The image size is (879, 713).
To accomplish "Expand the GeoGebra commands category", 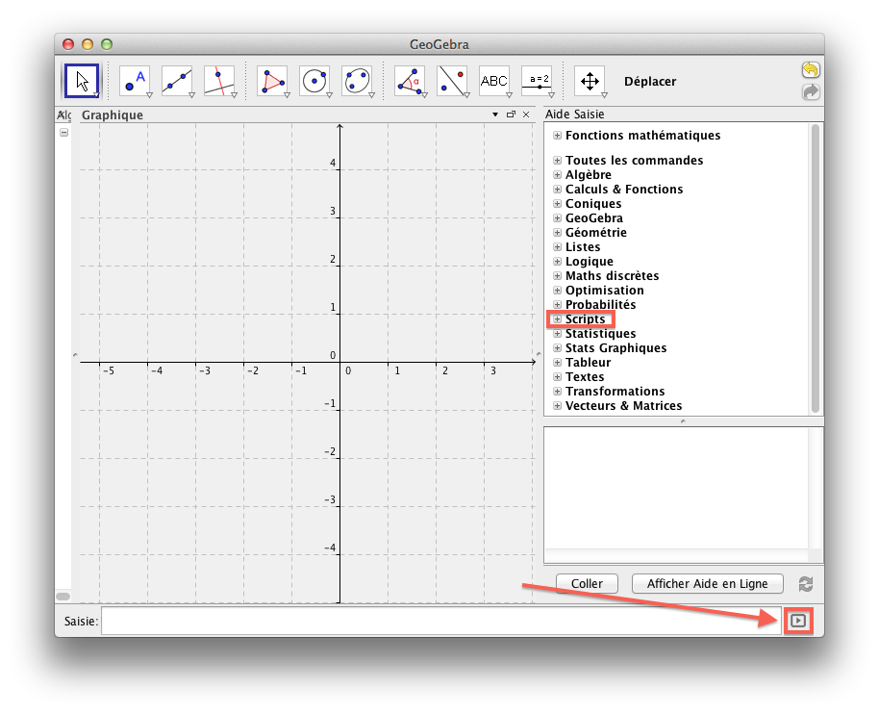I will point(557,218).
